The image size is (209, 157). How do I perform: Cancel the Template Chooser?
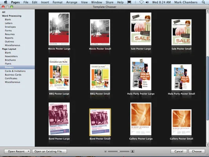179,152
